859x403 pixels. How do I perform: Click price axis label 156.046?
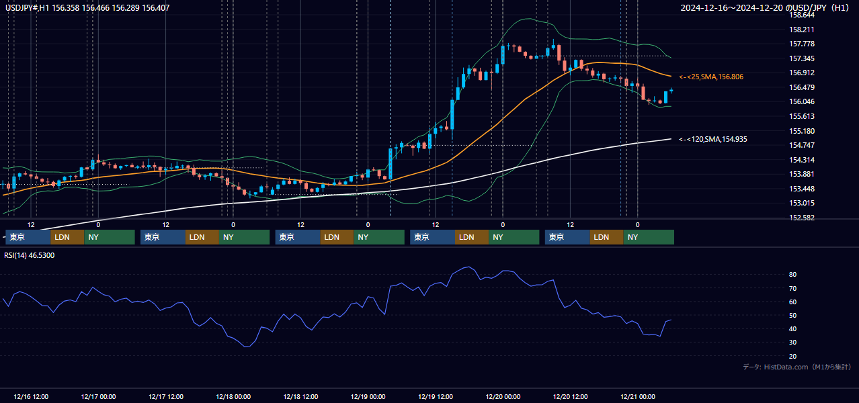802,101
